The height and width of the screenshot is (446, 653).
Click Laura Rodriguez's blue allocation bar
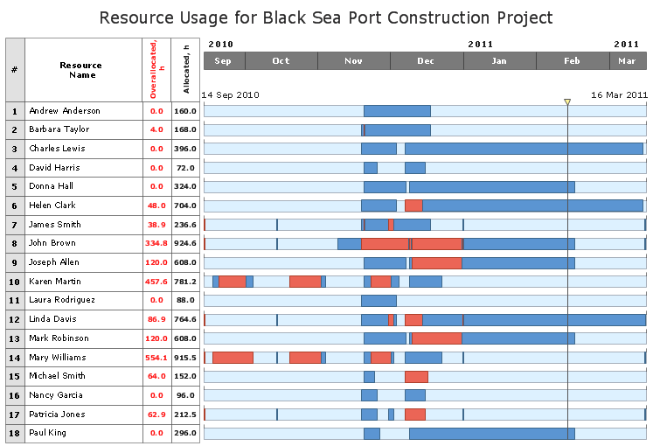(379, 301)
